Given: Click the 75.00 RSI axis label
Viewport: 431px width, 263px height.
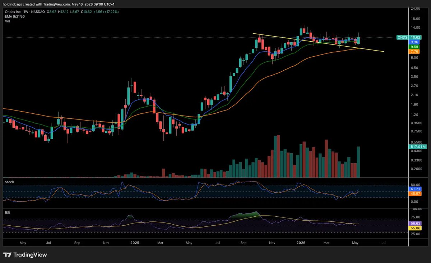Looking at the screenshot, I should [415, 217].
